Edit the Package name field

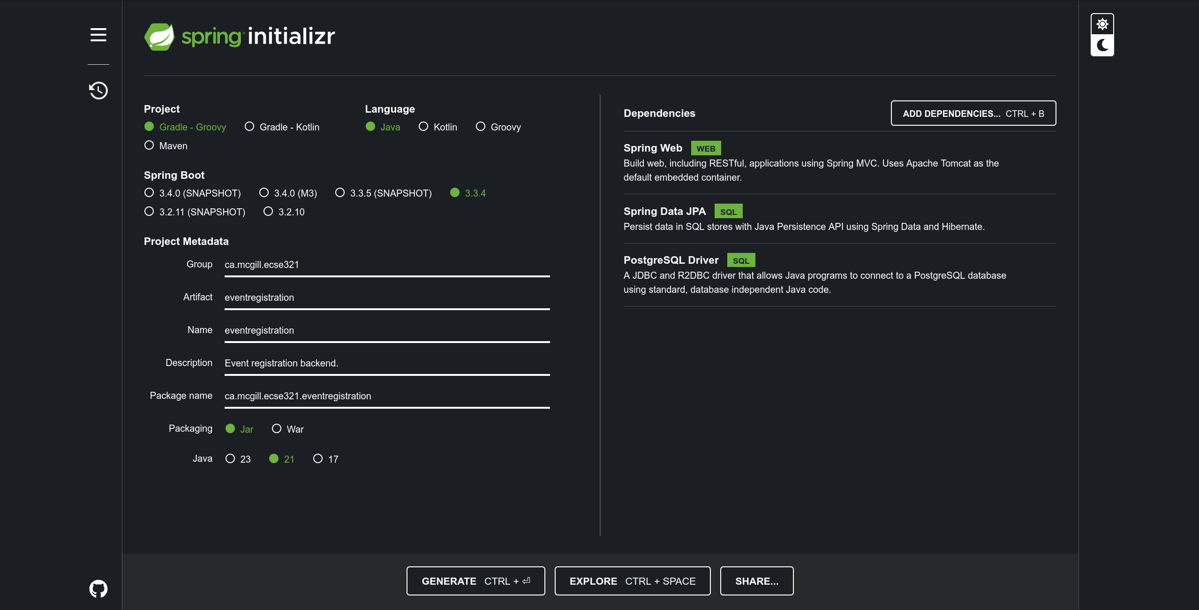coord(387,396)
